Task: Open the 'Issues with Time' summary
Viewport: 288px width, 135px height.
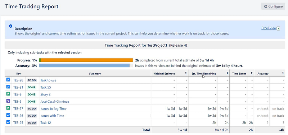Action: click(x=52, y=116)
